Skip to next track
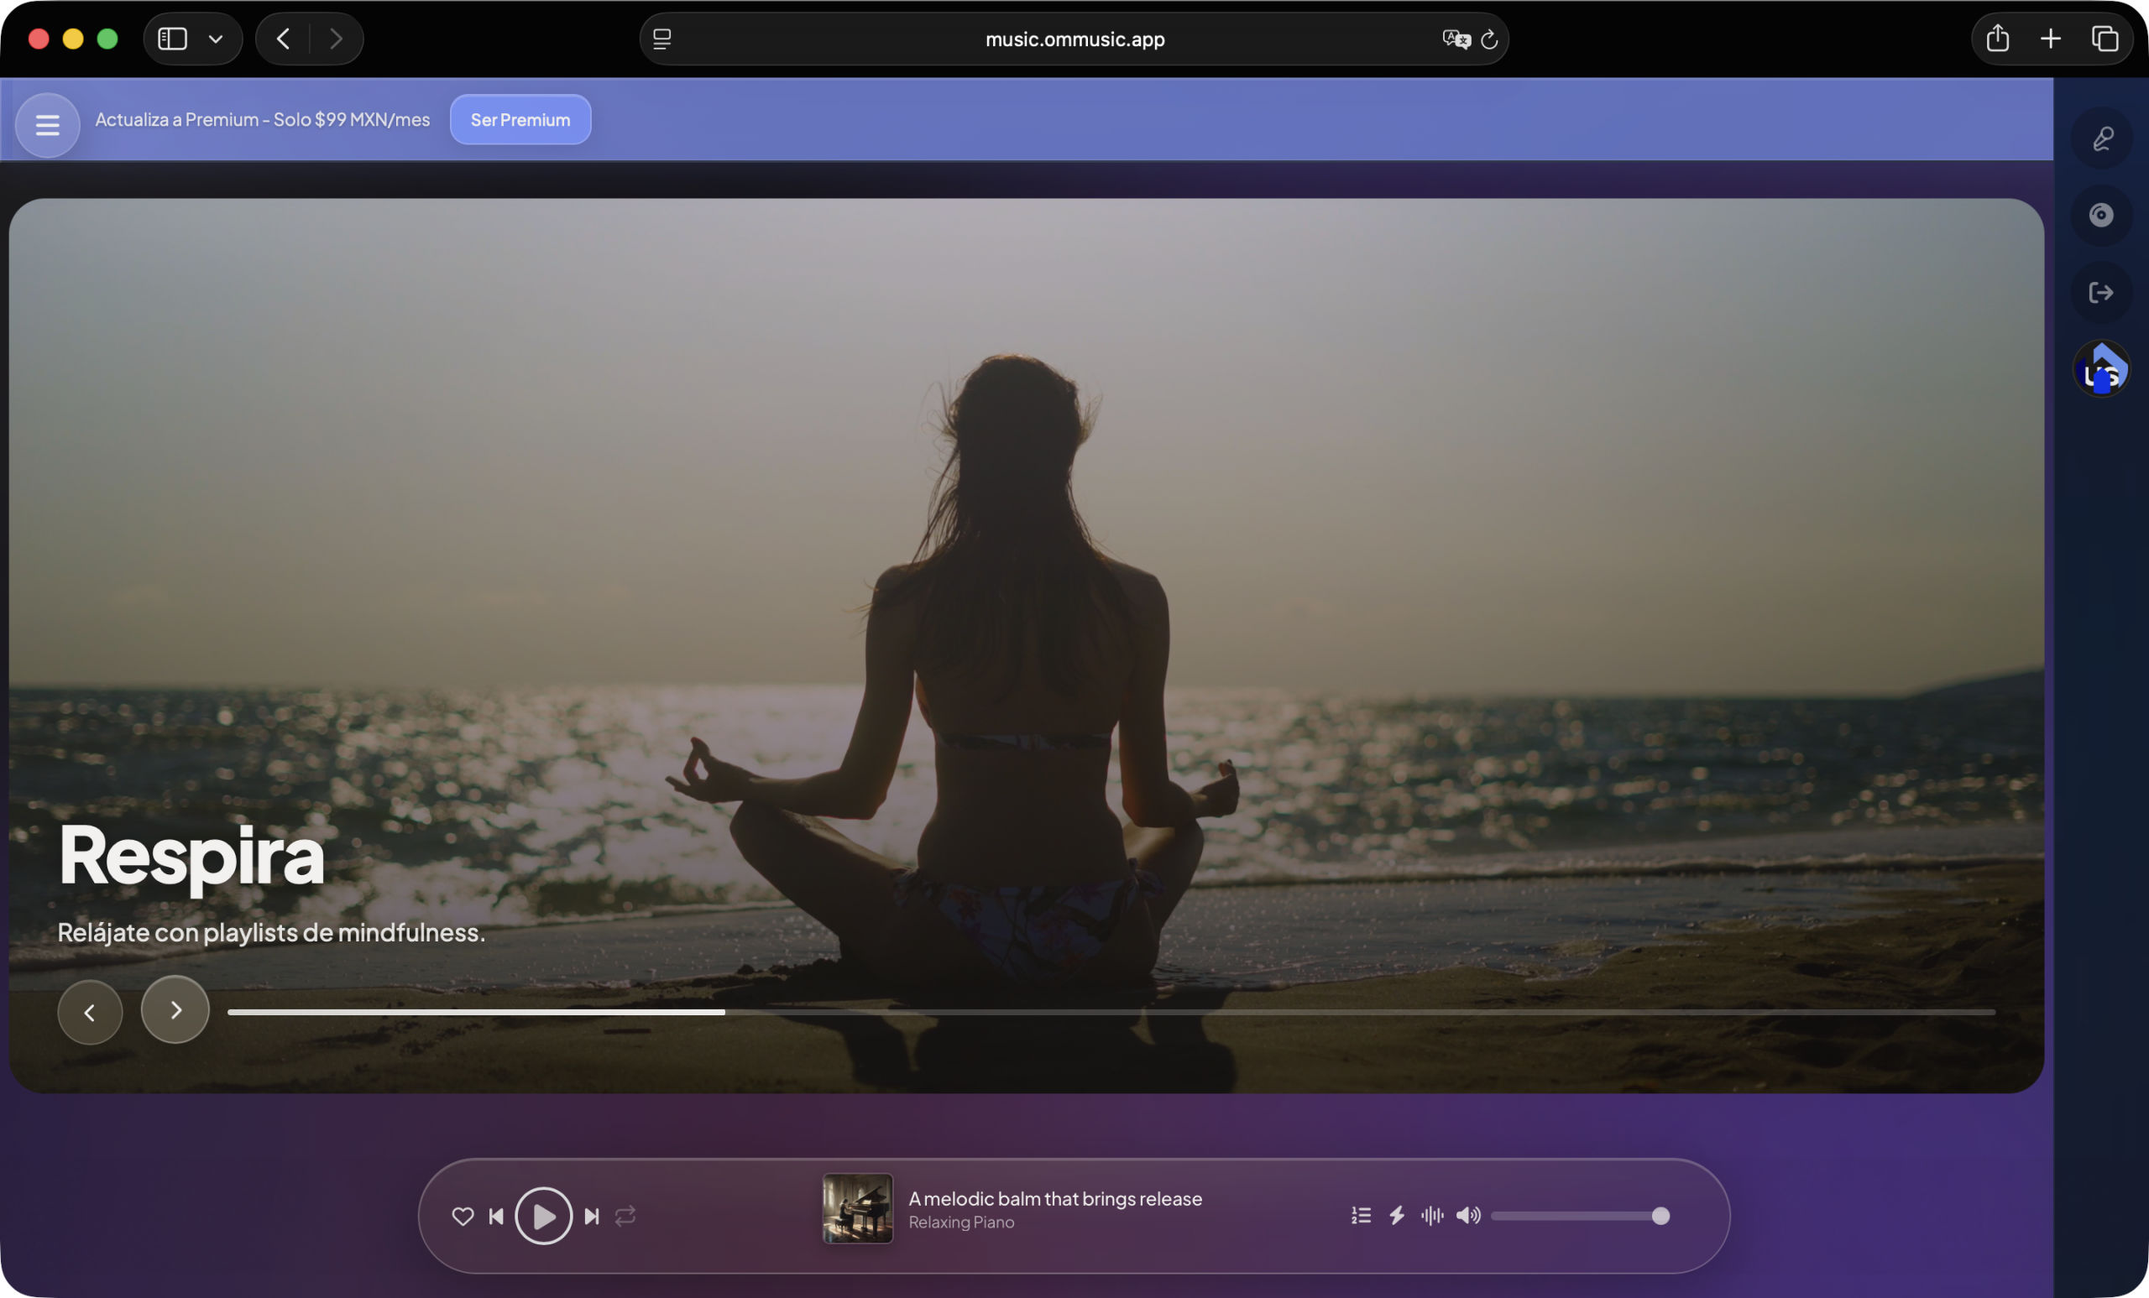Image resolution: width=2149 pixels, height=1298 pixels. 591,1216
